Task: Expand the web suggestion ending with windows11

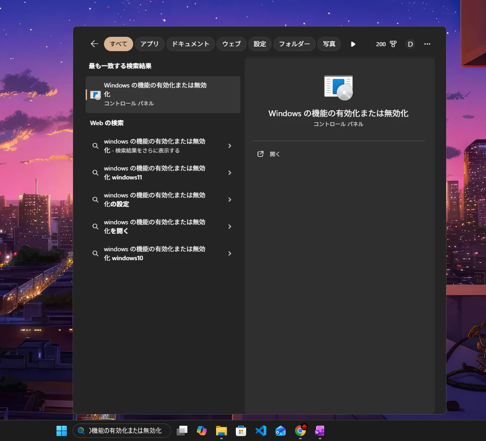Action: tap(229, 173)
